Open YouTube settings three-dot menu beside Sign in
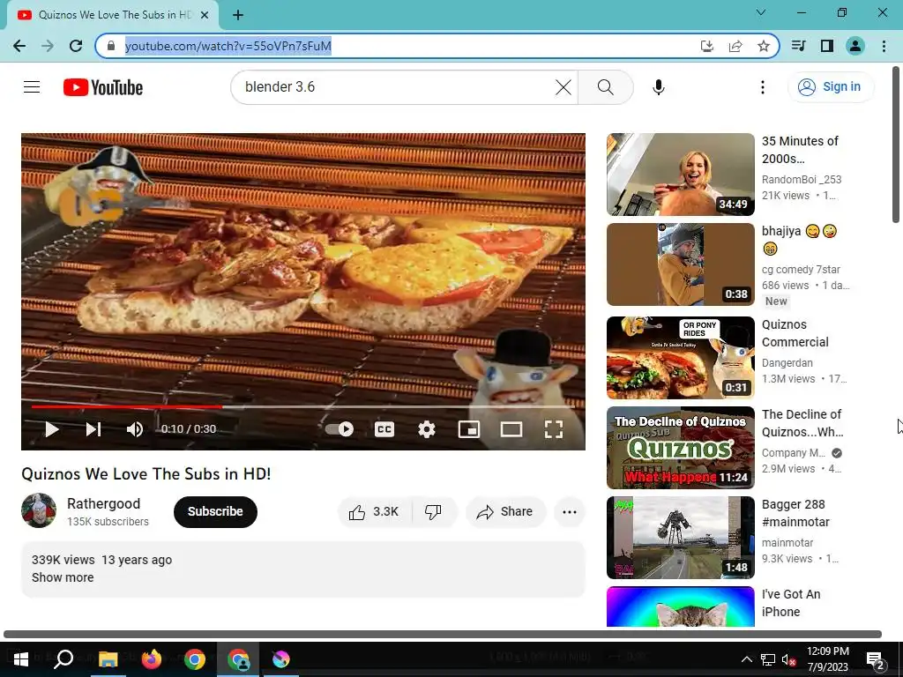The width and height of the screenshot is (903, 677). click(x=763, y=87)
